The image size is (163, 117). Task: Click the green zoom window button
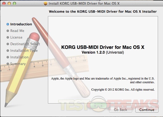(x=14, y=3)
